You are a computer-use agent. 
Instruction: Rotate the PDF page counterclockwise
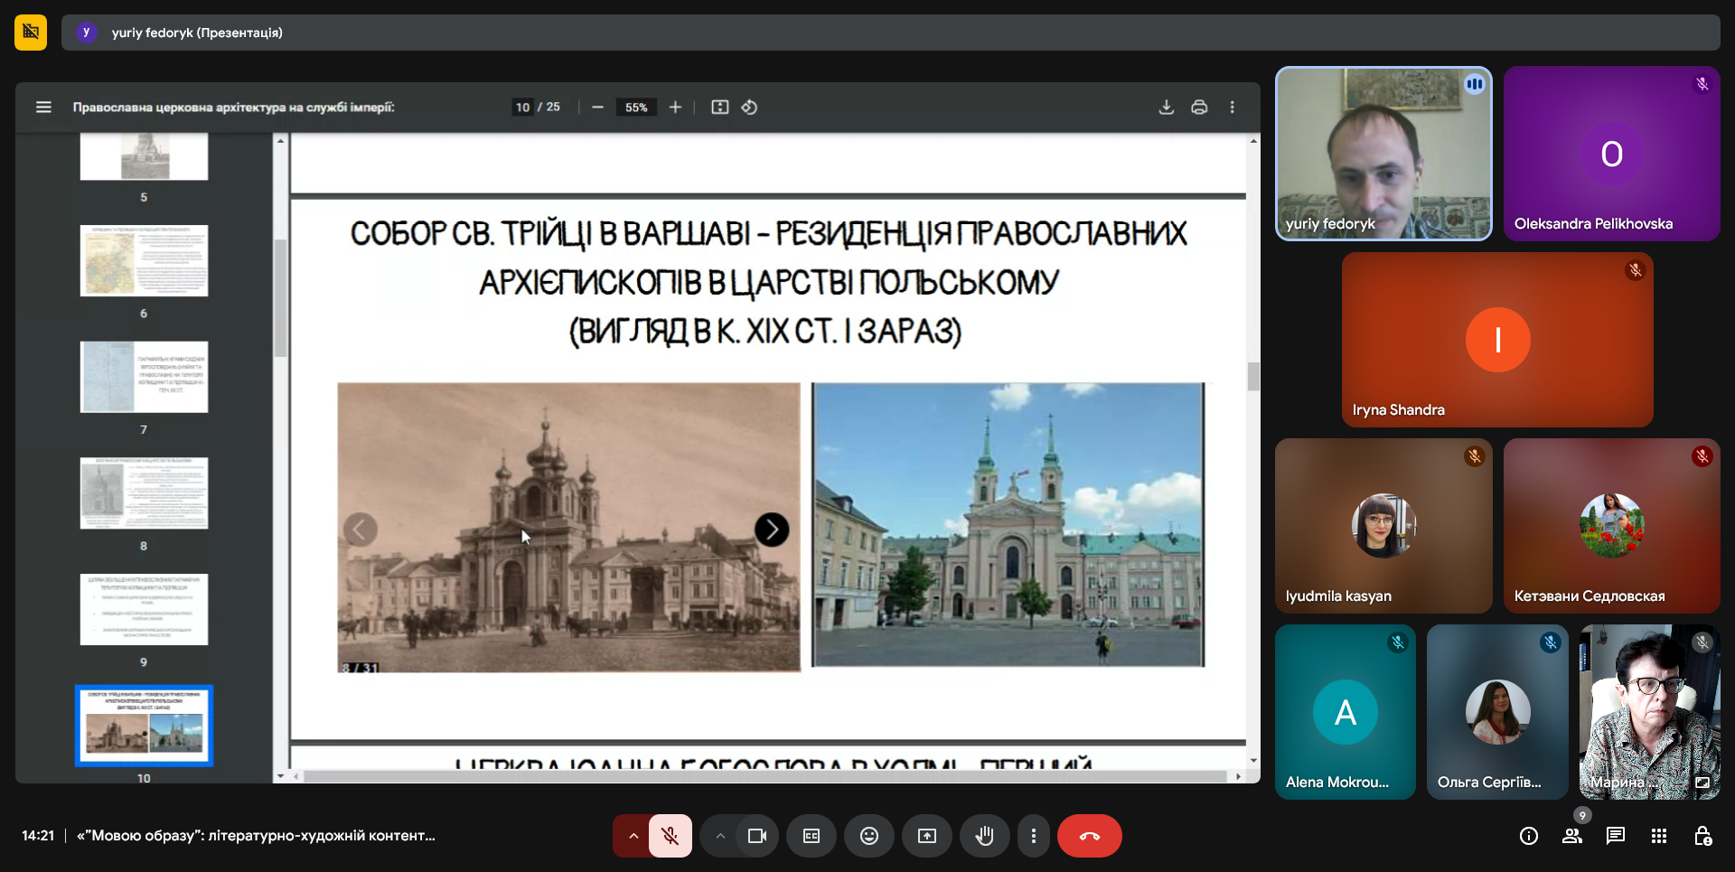(x=749, y=108)
